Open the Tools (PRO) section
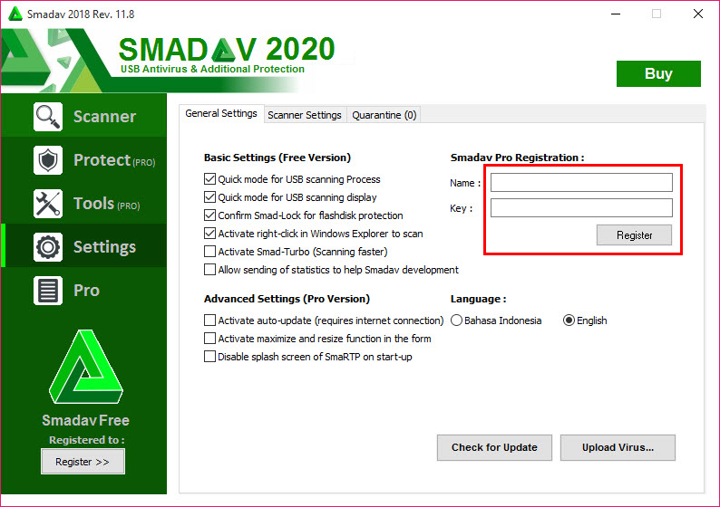This screenshot has height=507, width=720. [x=106, y=204]
